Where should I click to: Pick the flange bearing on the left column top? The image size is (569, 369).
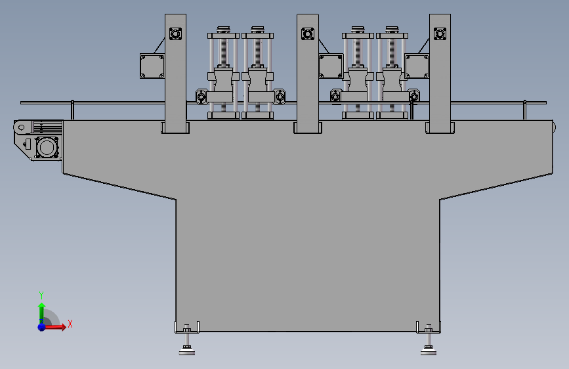point(176,34)
